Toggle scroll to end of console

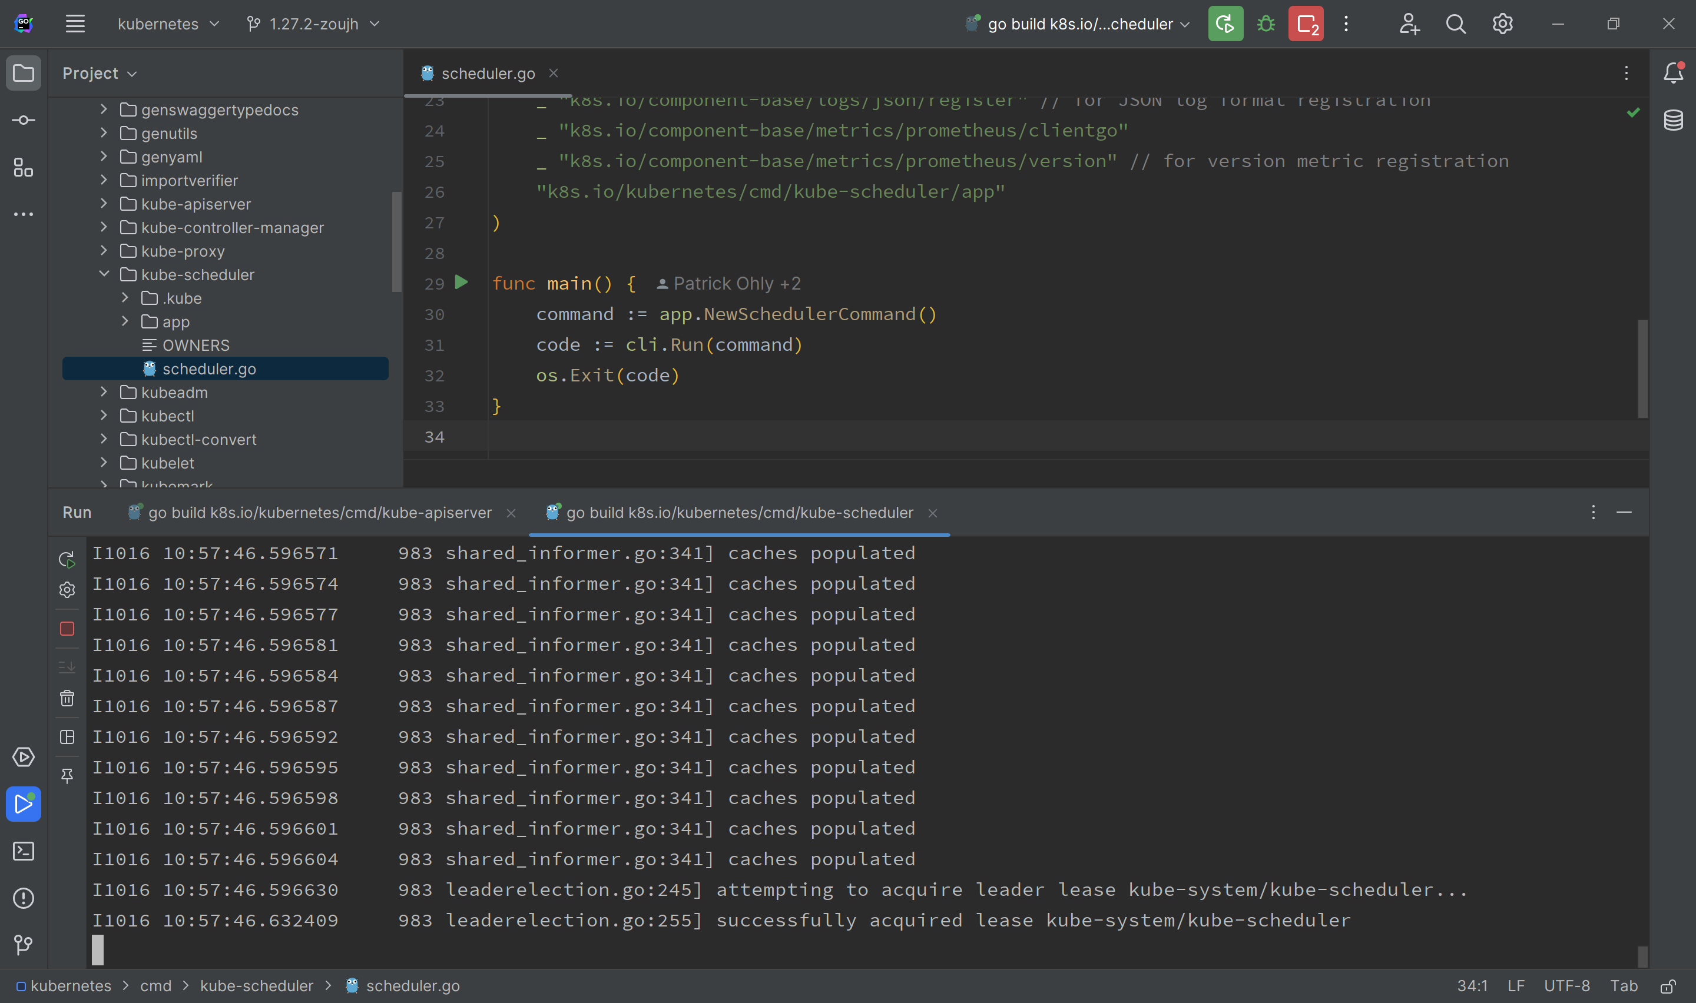click(x=67, y=667)
